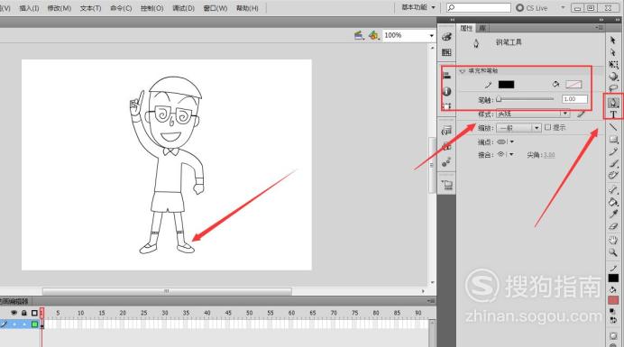
Task: Open the 100% zoom level dropdown
Action: coord(408,35)
